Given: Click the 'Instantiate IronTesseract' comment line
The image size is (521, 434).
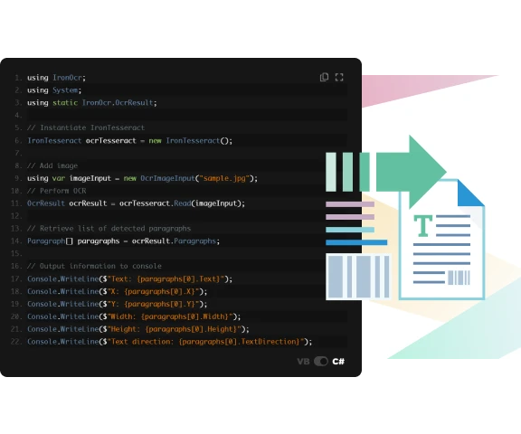Looking at the screenshot, I should pos(86,127).
